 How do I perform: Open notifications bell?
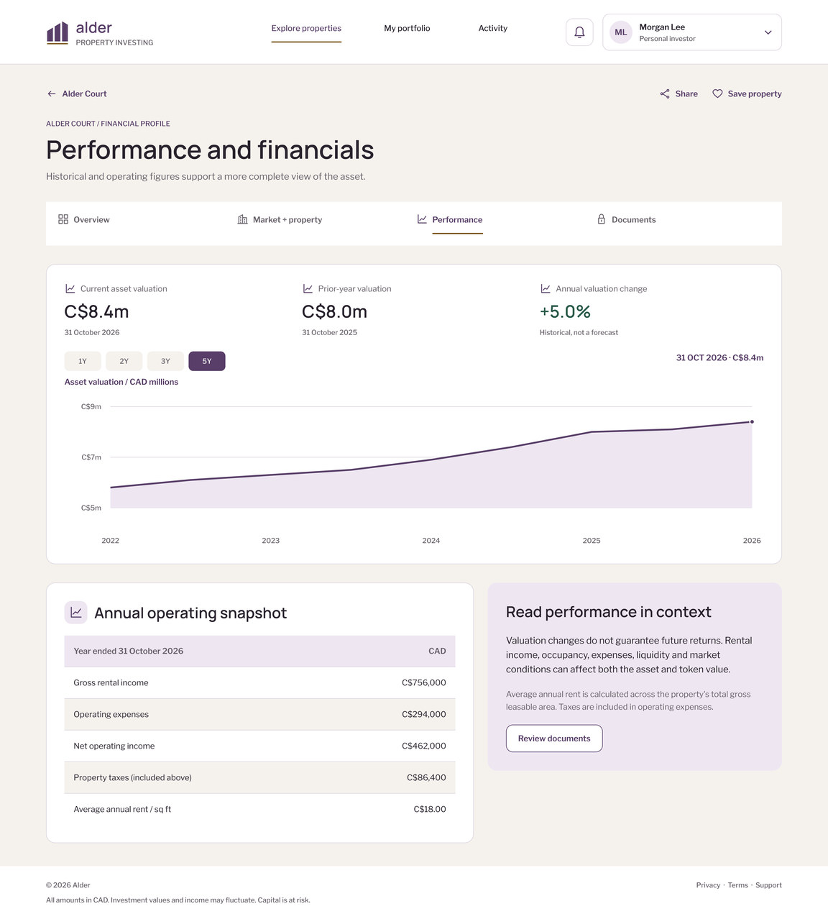[579, 32]
